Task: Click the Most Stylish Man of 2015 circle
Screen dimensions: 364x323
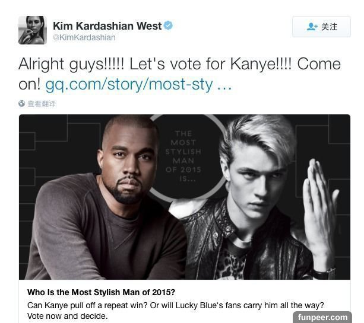Action: pos(185,156)
